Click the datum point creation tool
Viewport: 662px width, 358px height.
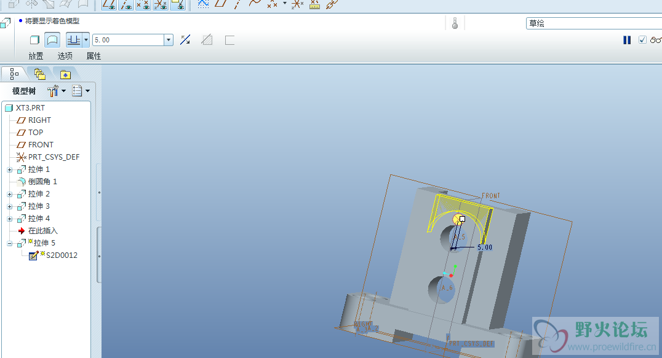coord(273,4)
